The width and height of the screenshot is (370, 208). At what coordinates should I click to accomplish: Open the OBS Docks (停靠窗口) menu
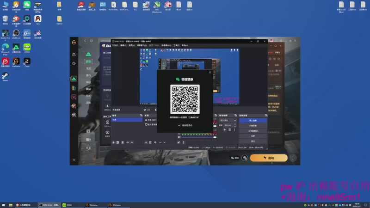(x=142, y=45)
